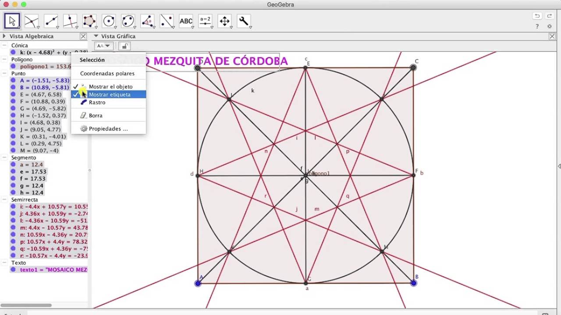561x315 pixels.
Task: Close the Vista Algebraica panel
Action: 83,36
